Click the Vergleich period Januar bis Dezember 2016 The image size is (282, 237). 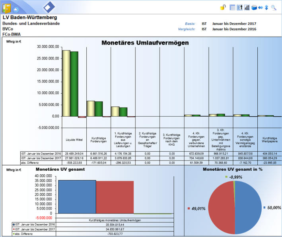(x=234, y=29)
